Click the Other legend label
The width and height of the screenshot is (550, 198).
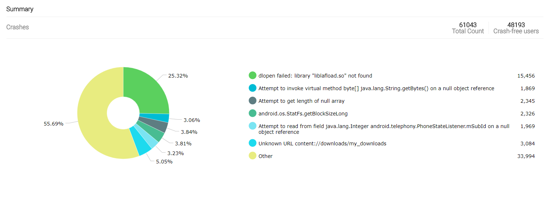tap(266, 156)
